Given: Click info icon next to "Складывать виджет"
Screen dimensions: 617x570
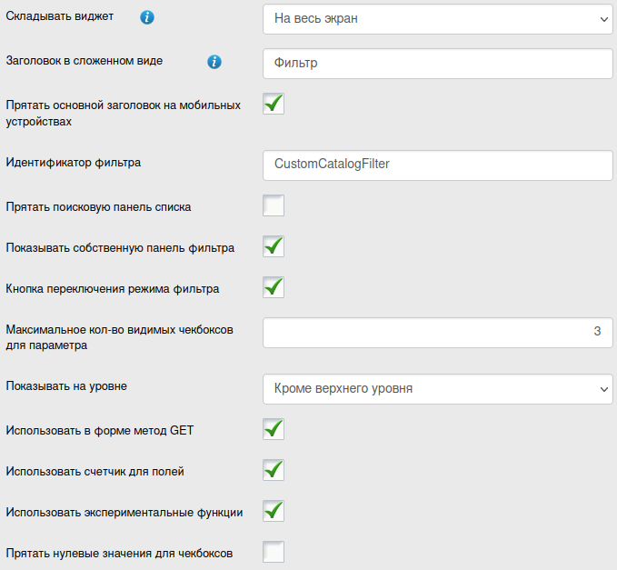Looking at the screenshot, I should tap(147, 17).
